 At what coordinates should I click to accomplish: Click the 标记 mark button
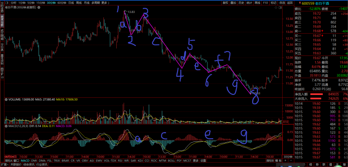pyautogui.click(x=273, y=3)
